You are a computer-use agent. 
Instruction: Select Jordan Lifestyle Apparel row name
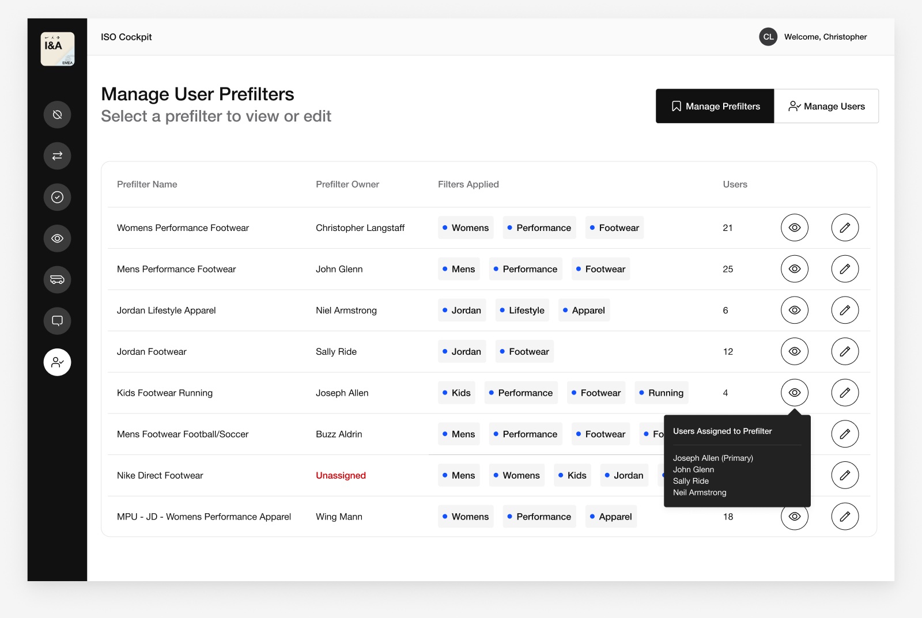(167, 310)
